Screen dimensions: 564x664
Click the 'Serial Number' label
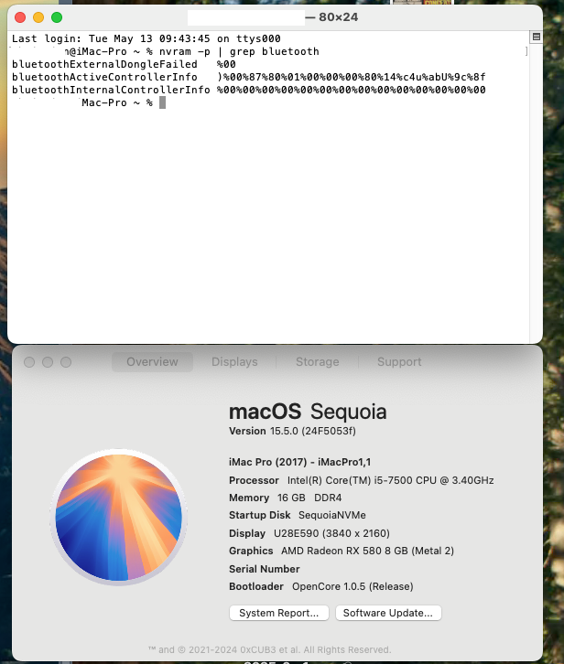click(x=265, y=569)
